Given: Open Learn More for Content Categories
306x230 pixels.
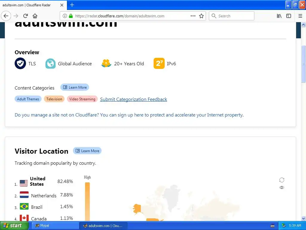Looking at the screenshot, I should (x=75, y=87).
